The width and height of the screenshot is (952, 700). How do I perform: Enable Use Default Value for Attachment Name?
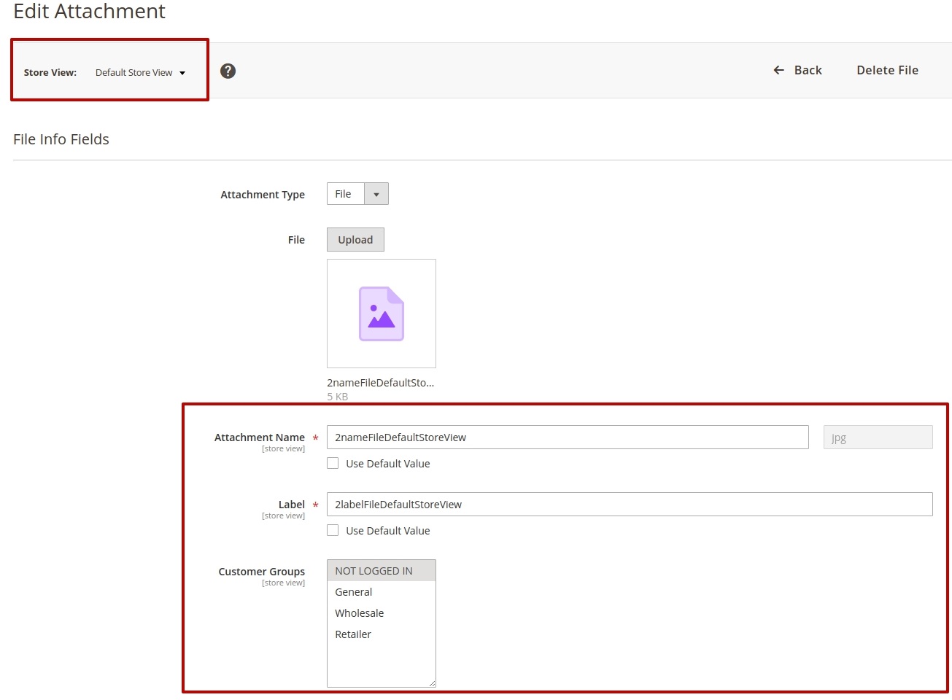point(333,464)
